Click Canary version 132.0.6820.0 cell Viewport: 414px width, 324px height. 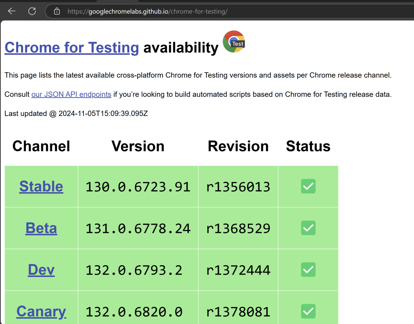pos(134,311)
